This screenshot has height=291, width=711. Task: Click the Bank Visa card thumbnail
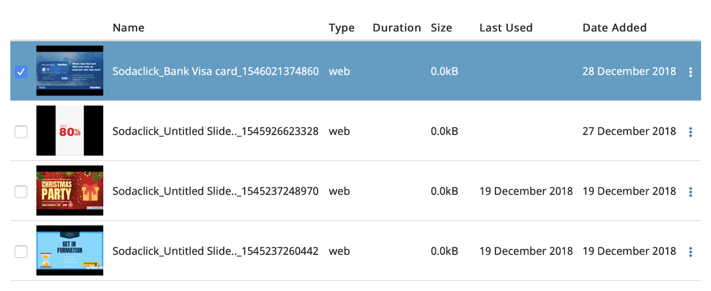tap(70, 70)
